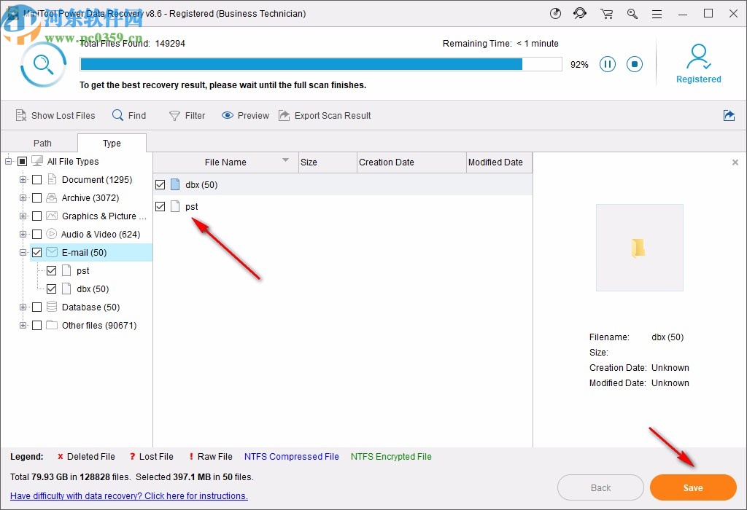This screenshot has width=747, height=510.
Task: Click the scan progress bar
Action: click(321, 64)
